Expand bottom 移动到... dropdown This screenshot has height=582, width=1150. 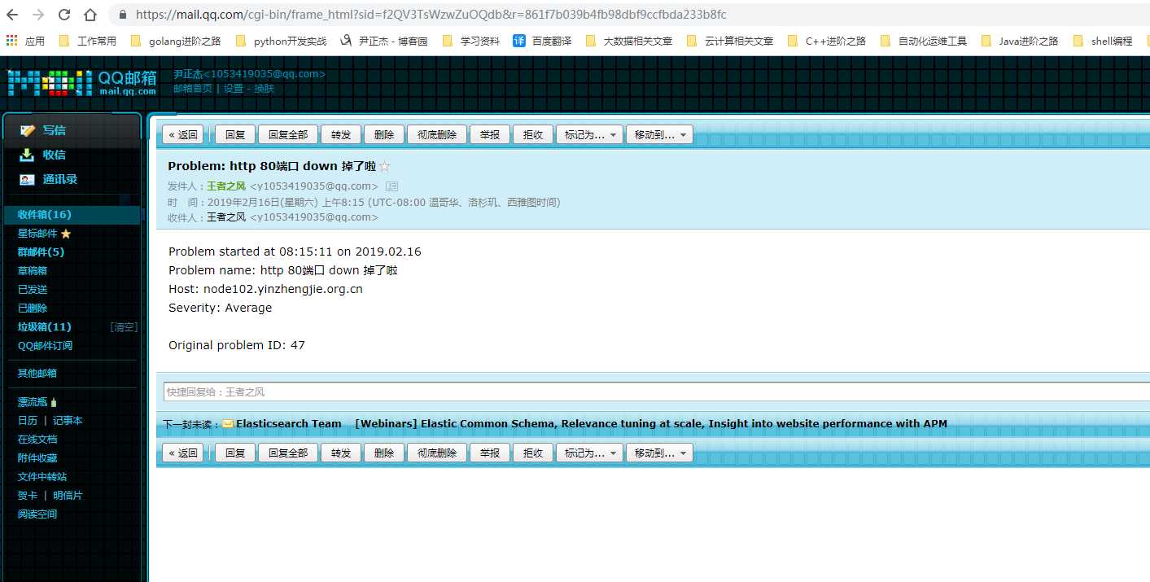(659, 453)
